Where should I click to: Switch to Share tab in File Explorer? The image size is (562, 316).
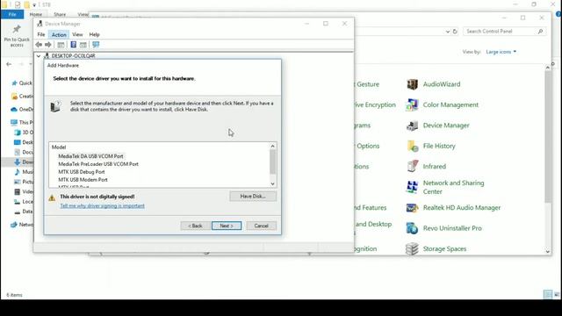coord(60,15)
